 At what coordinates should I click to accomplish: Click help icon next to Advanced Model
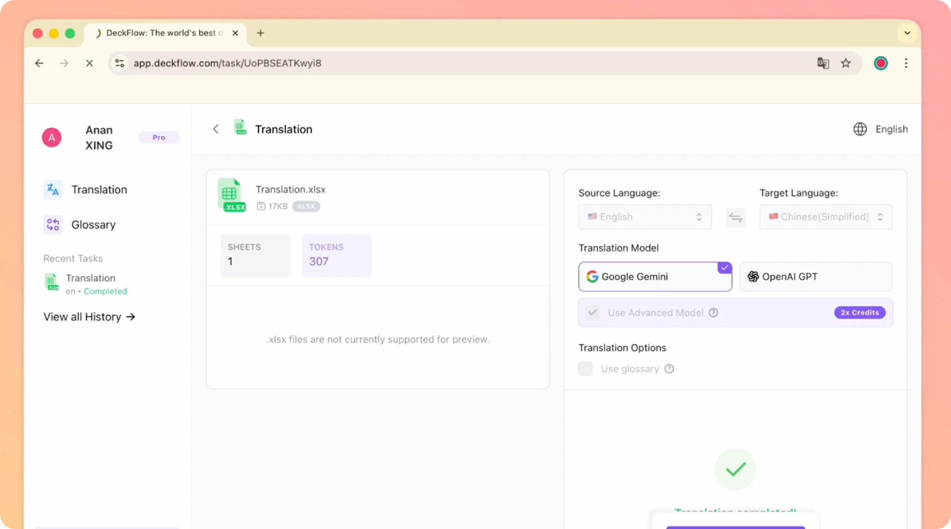tap(713, 312)
